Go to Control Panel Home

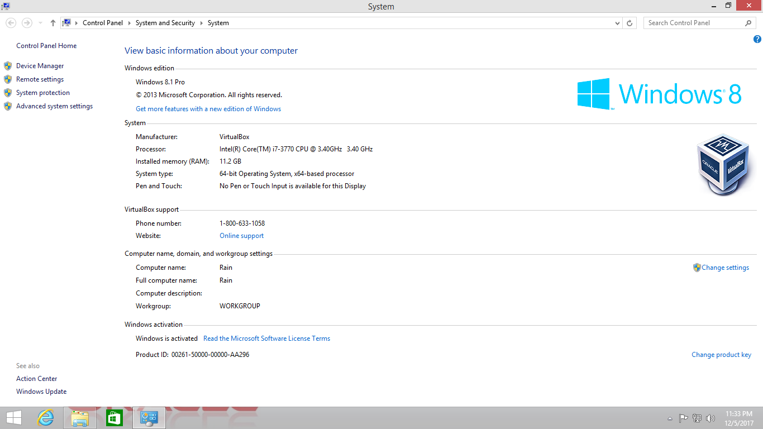(x=46, y=46)
